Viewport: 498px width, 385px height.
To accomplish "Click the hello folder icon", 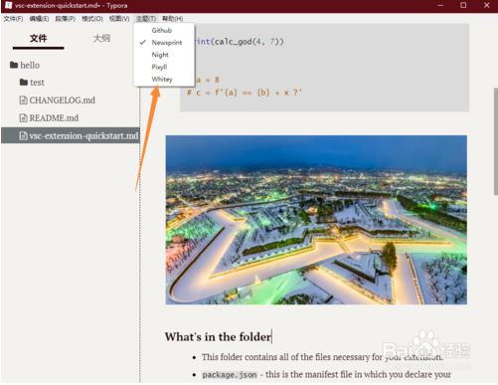I will [14, 65].
